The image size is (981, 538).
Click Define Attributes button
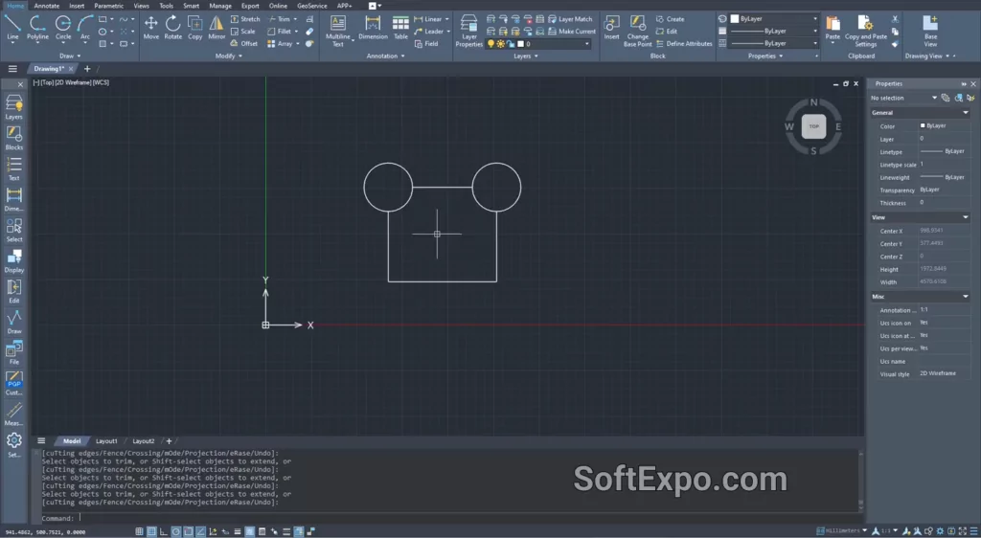pos(684,44)
